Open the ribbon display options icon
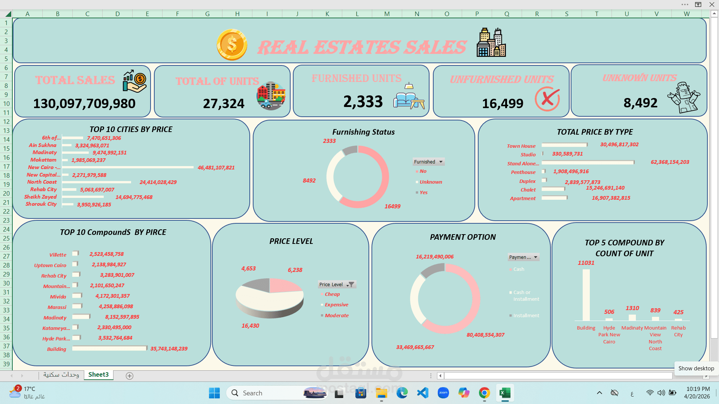 [698, 4]
